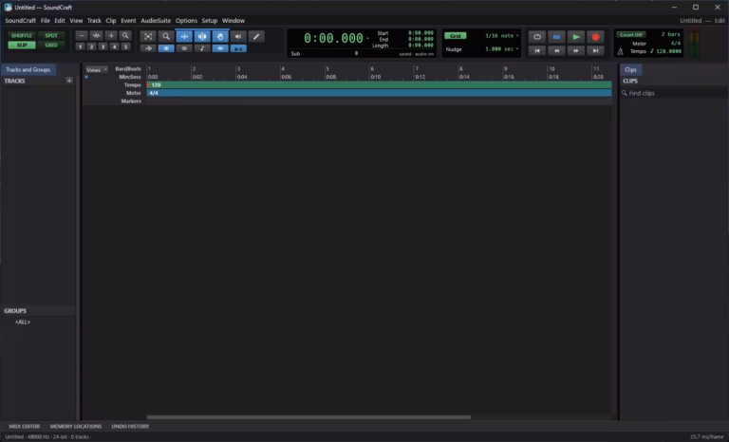This screenshot has height=442, width=729.
Task: Recall zoom preset 2
Action: [91, 46]
